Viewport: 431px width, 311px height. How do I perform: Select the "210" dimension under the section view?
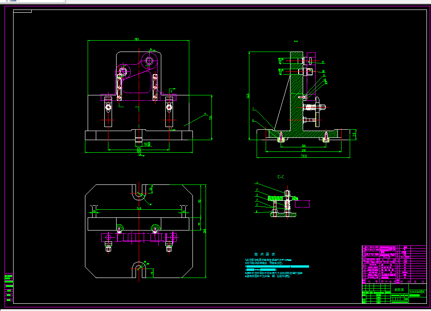tap(304, 151)
